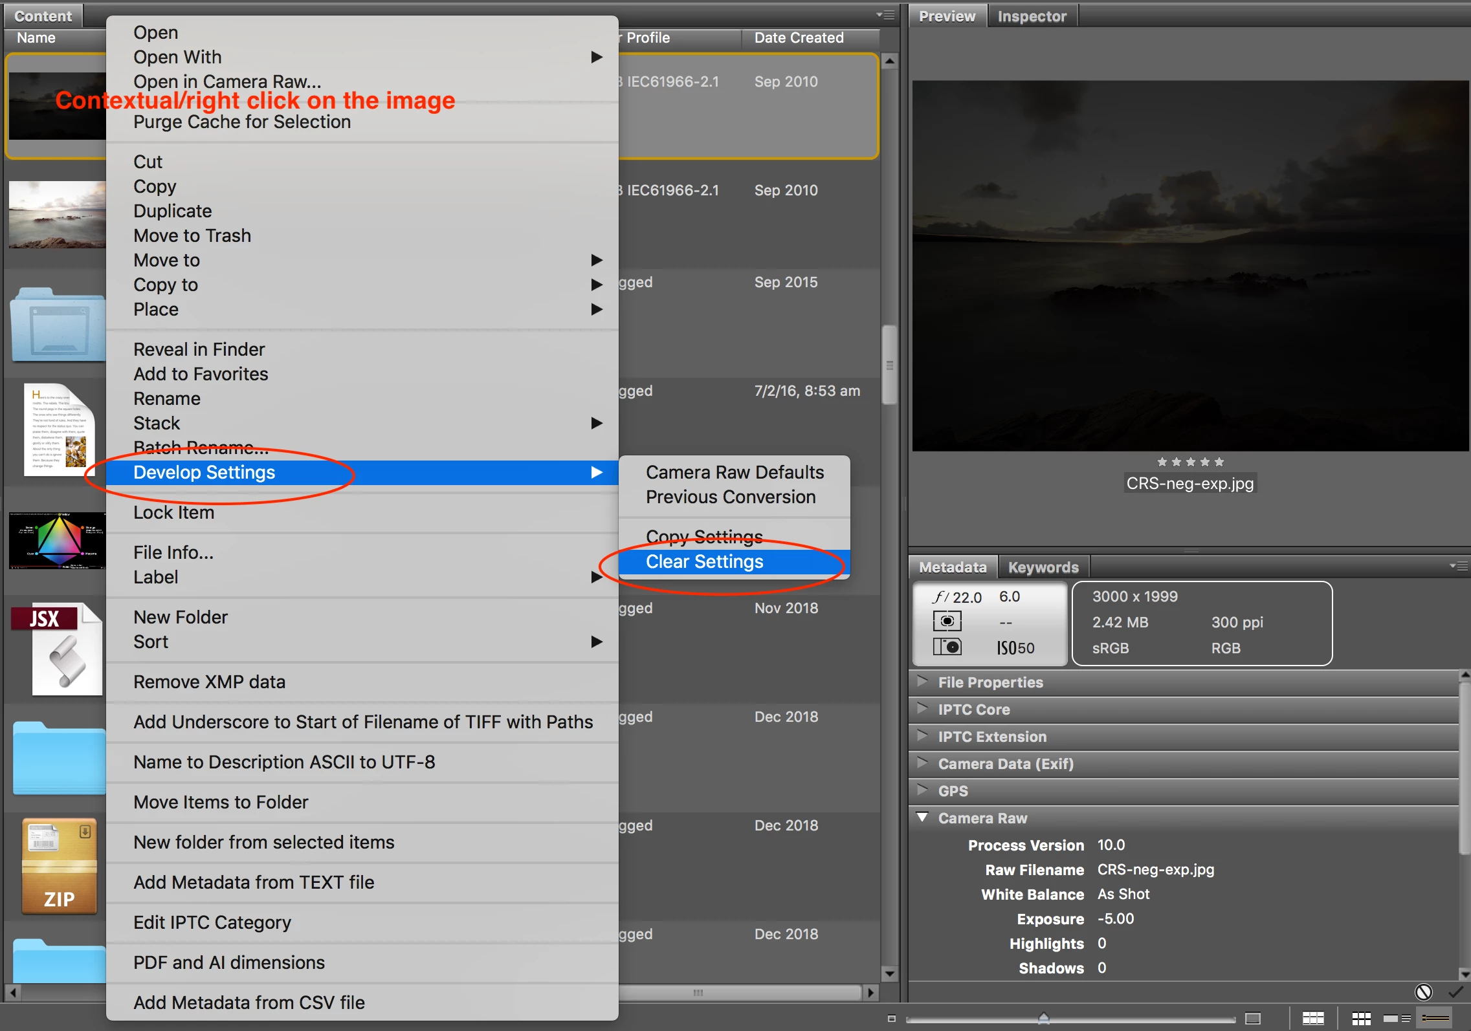Choose Clear Settings from submenu
This screenshot has height=1031, width=1471.
[704, 561]
